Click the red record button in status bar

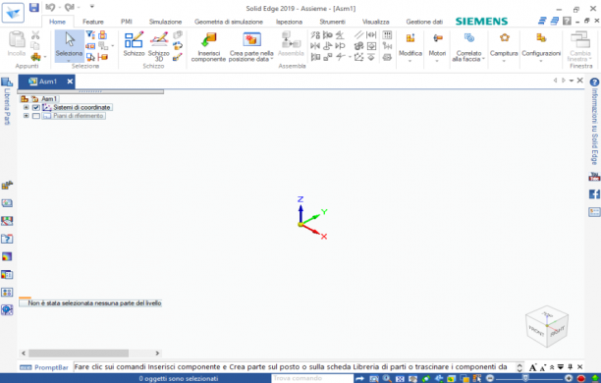(581, 379)
